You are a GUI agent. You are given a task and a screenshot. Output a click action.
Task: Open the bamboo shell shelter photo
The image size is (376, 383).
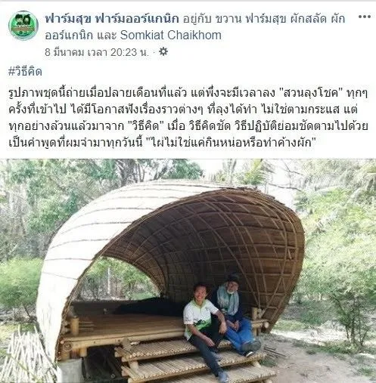tap(188, 270)
